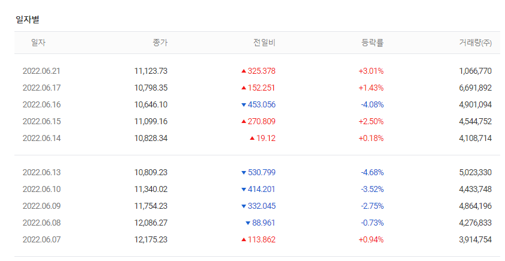
Task: Click the -3.52% rate
Action: click(372, 189)
